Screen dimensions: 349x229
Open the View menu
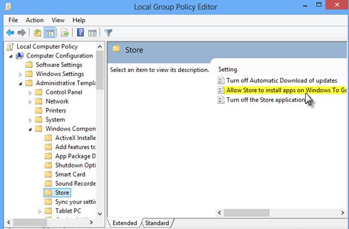(58, 20)
